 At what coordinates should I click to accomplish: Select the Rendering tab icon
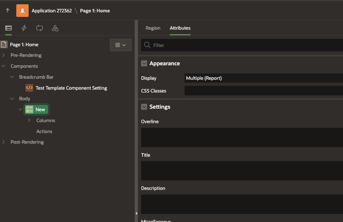pyautogui.click(x=8, y=28)
